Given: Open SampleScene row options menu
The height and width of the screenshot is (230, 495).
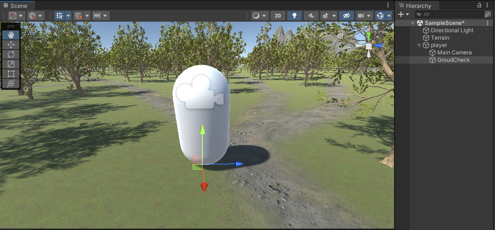Looking at the screenshot, I should pos(489,23).
